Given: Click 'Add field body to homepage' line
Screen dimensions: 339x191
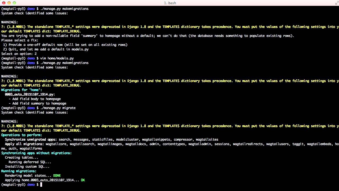Looking at the screenshot, I should tap(35, 99).
